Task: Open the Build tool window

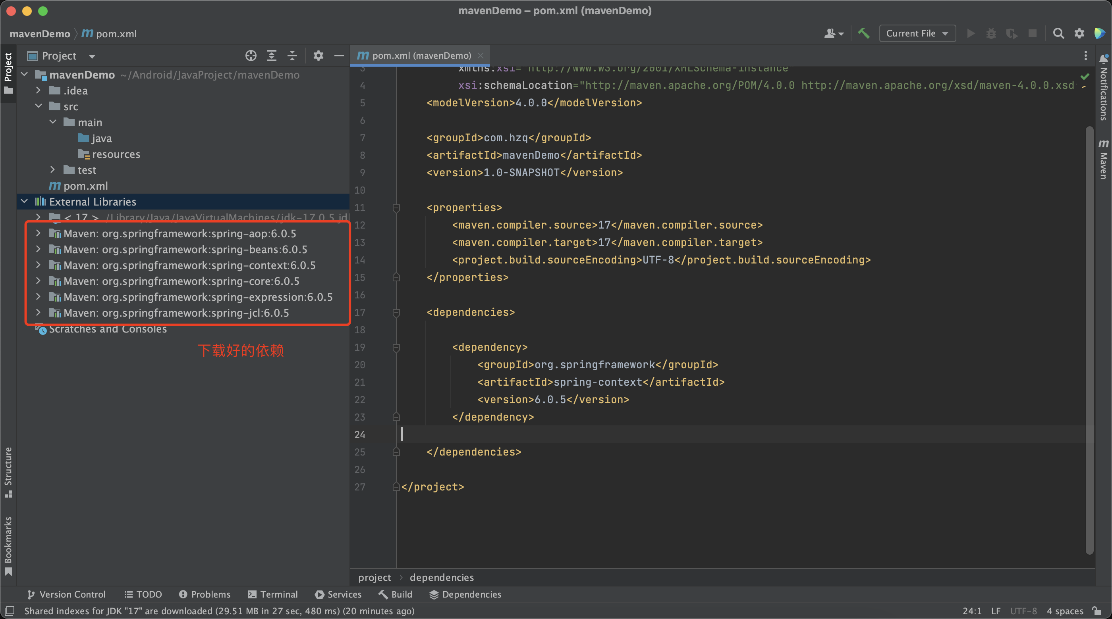Action: pos(395,594)
